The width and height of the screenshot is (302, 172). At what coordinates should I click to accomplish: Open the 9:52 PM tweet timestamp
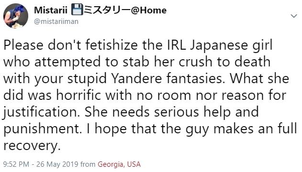click(16, 164)
